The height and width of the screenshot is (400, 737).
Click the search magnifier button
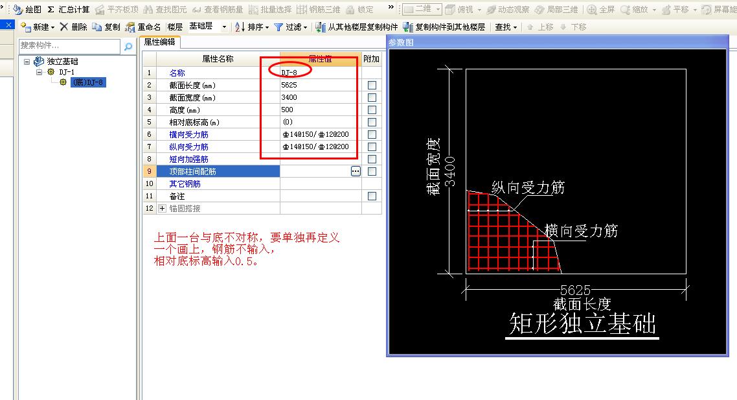[128, 46]
